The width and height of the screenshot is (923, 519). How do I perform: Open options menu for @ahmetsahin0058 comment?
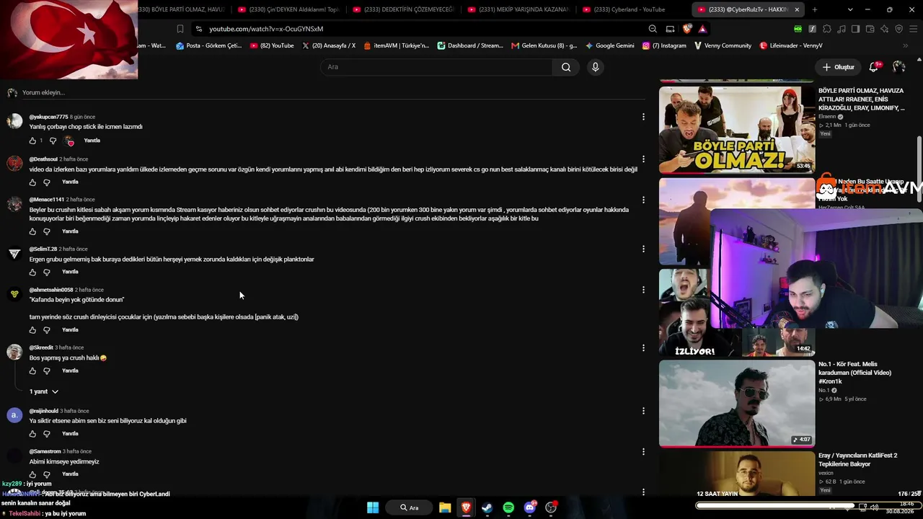tap(643, 290)
